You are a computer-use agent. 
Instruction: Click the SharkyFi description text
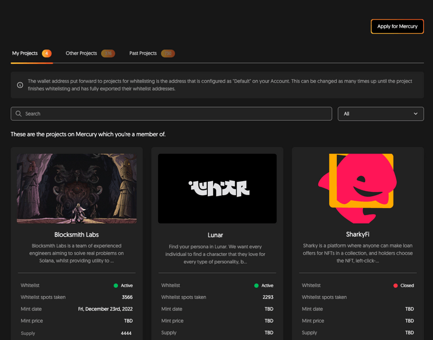(x=357, y=253)
